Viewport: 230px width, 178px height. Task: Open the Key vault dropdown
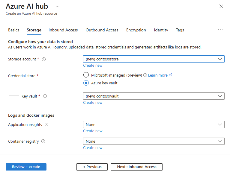pyautogui.click(x=154, y=96)
